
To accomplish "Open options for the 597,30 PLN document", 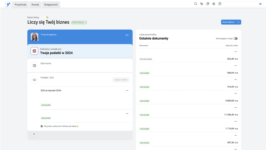I will coord(236,135).
